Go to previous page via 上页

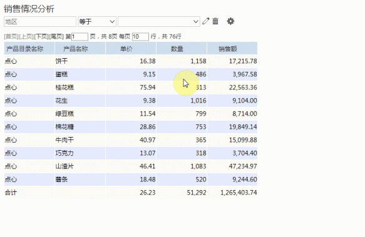tap(26, 36)
